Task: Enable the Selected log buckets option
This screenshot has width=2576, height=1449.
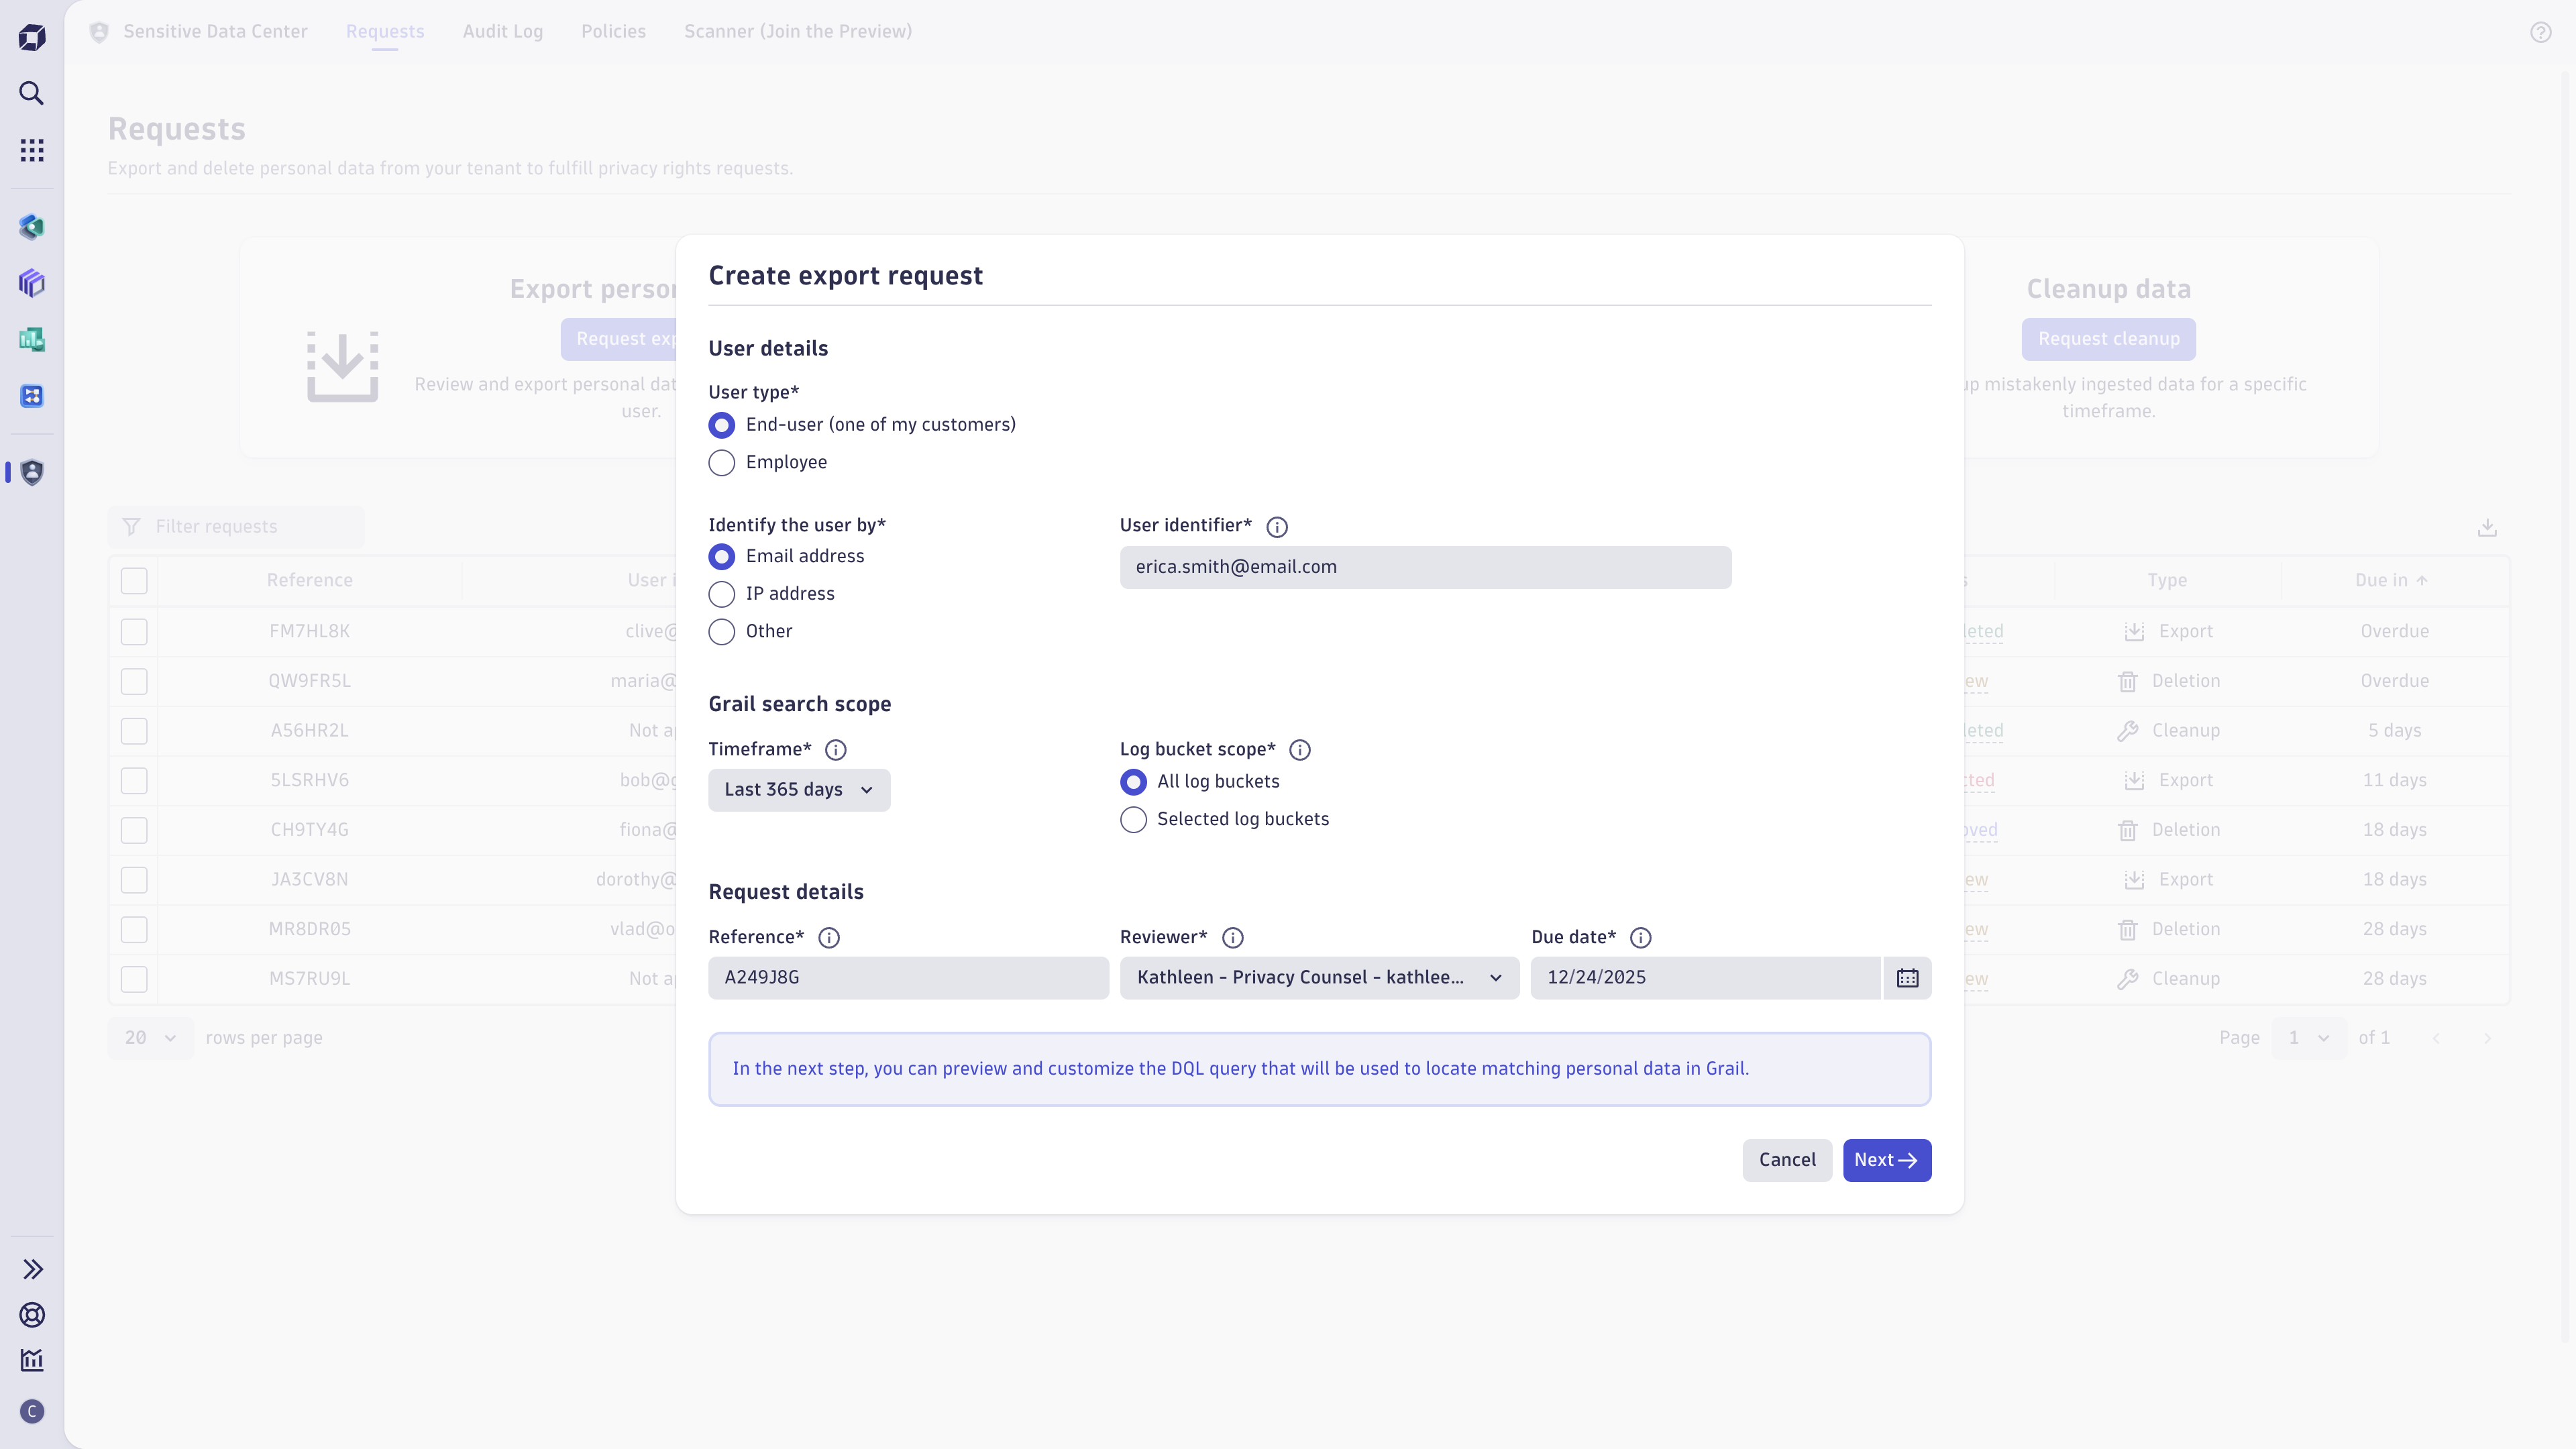Action: pyautogui.click(x=1133, y=819)
